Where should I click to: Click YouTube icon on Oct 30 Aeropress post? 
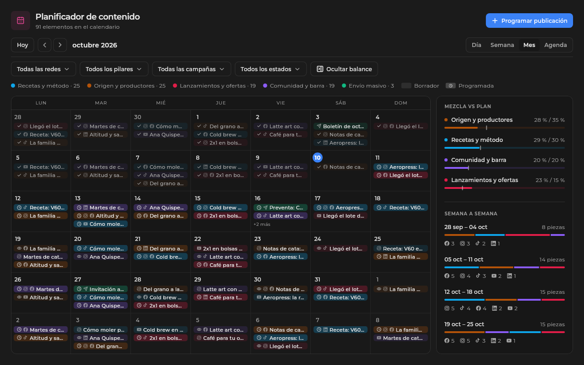[x=259, y=297]
